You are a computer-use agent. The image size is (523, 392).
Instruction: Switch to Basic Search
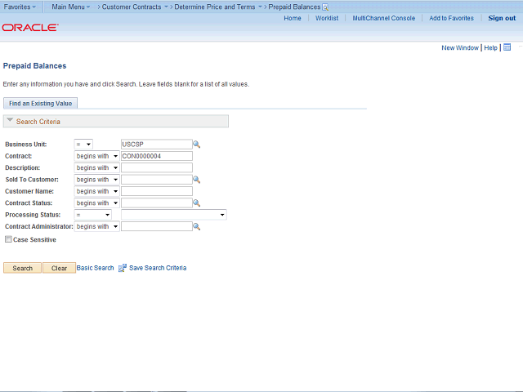pyautogui.click(x=95, y=268)
